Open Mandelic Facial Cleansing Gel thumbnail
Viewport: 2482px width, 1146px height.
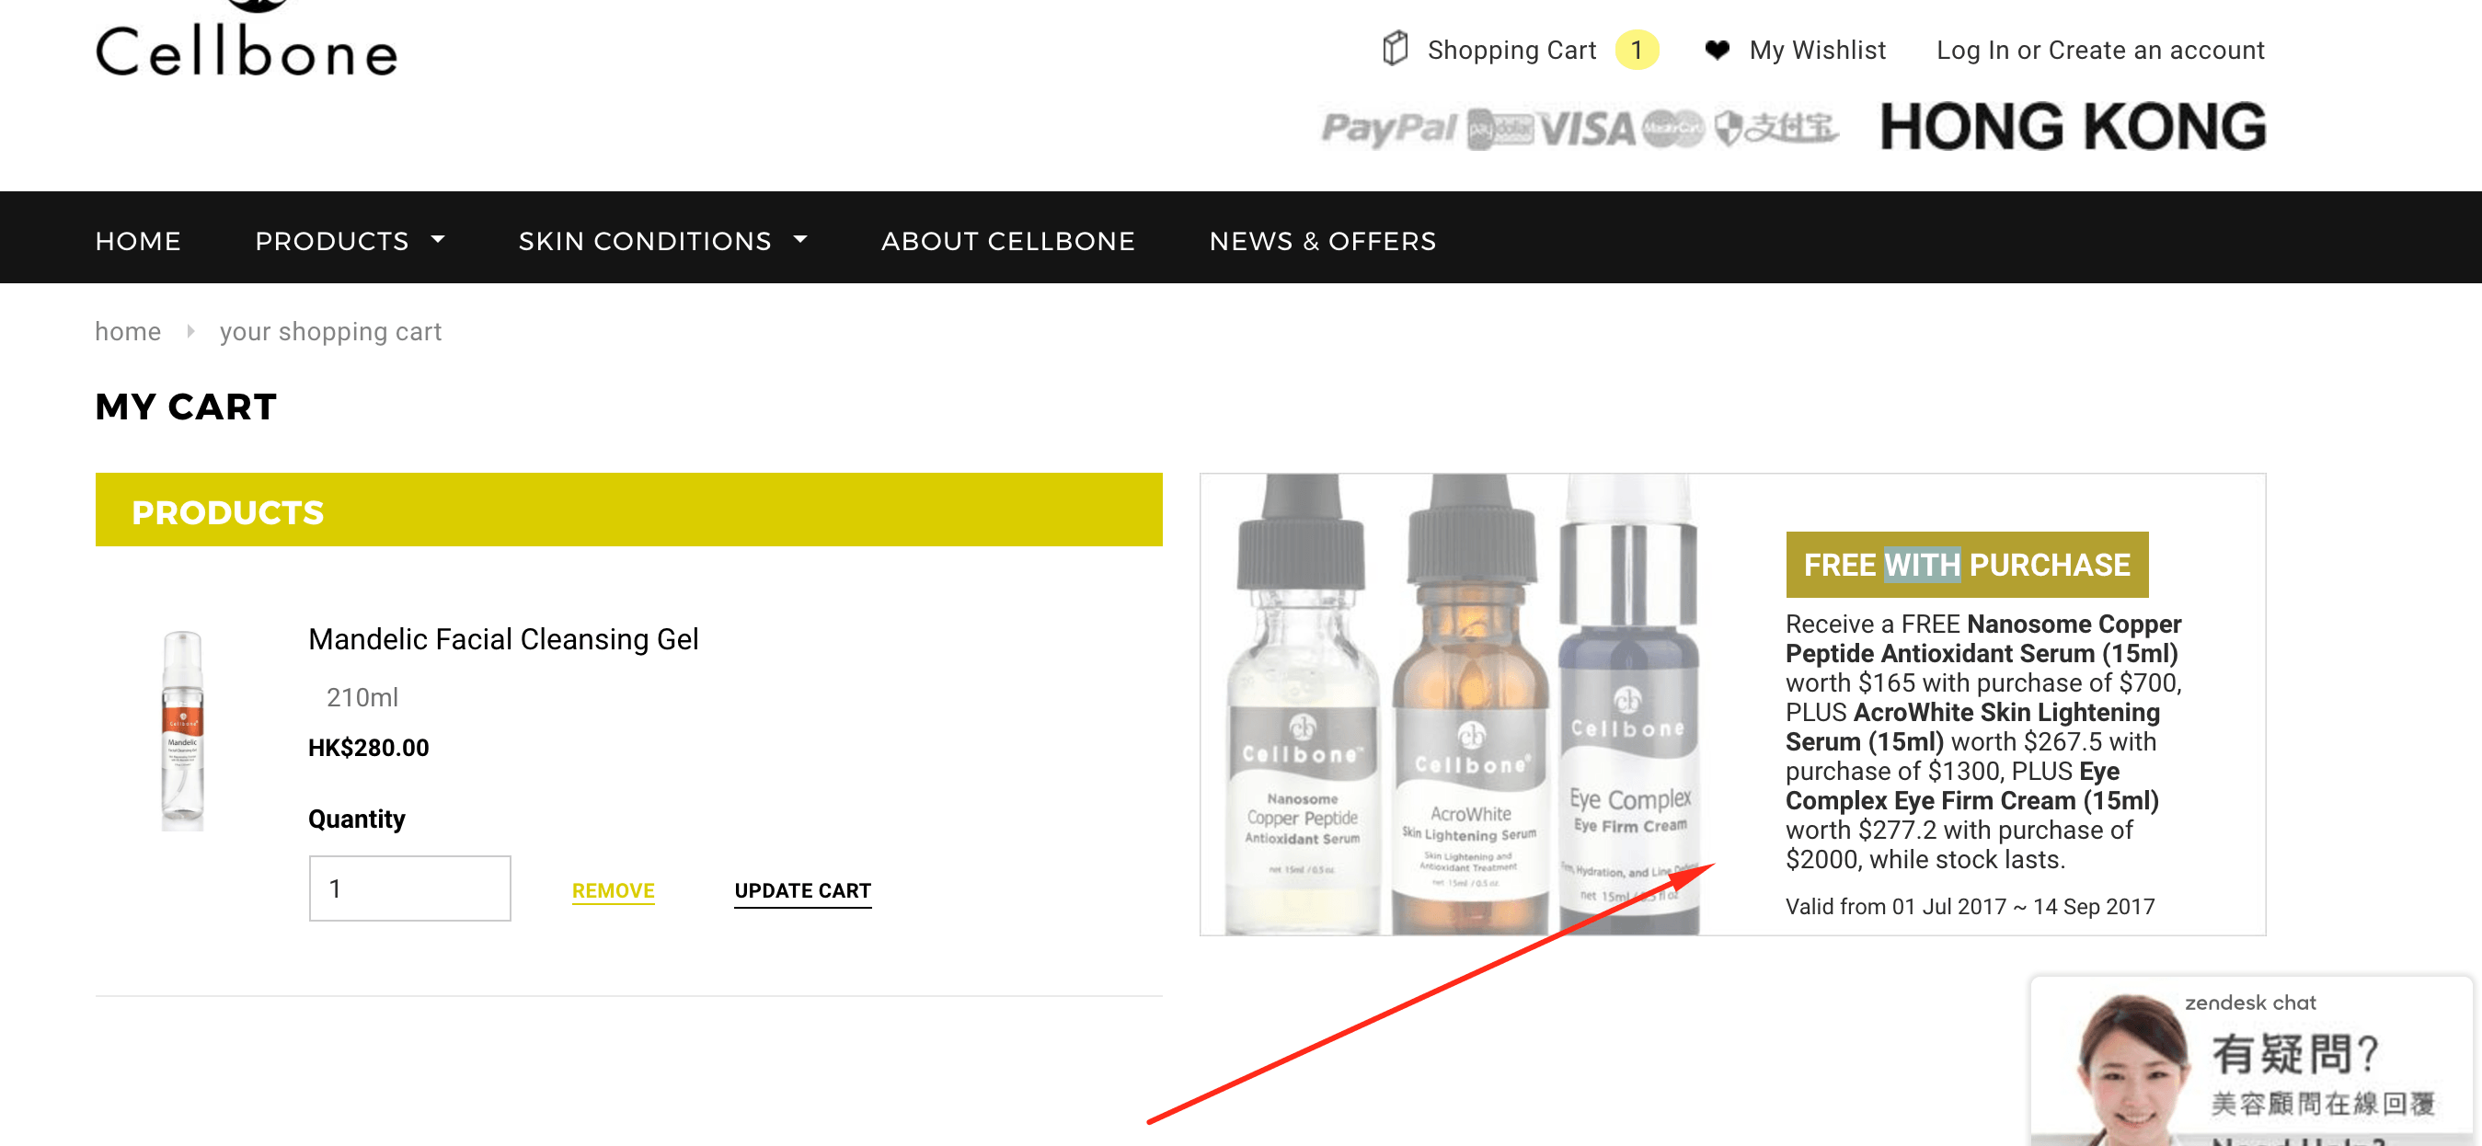click(182, 730)
